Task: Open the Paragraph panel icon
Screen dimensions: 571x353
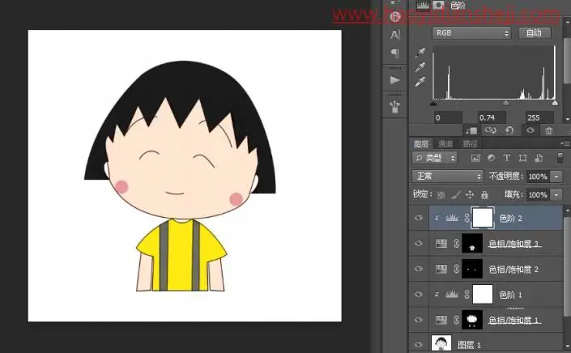Action: point(395,53)
